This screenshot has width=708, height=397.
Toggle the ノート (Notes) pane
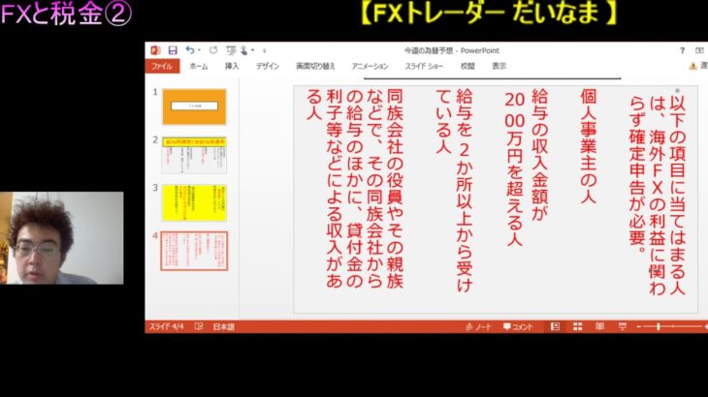476,327
